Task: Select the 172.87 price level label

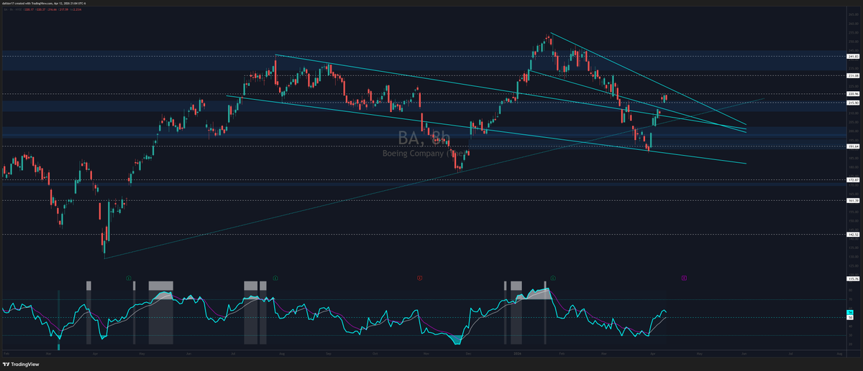Action: pyautogui.click(x=854, y=180)
